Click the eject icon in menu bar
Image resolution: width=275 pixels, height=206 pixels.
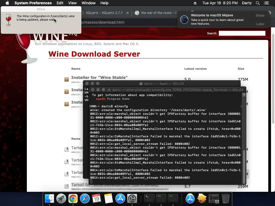195,3
